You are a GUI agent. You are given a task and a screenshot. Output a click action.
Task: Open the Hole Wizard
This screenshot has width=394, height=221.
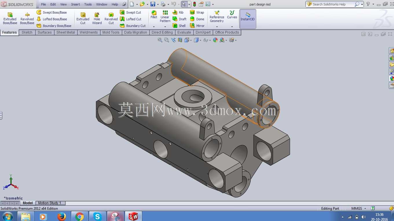[x=97, y=19]
